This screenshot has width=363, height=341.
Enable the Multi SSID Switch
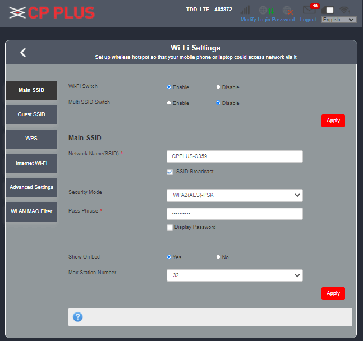[x=169, y=103]
